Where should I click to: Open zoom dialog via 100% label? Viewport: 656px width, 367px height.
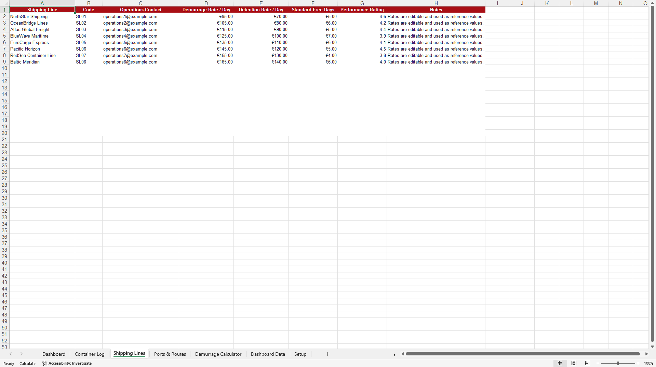point(648,364)
